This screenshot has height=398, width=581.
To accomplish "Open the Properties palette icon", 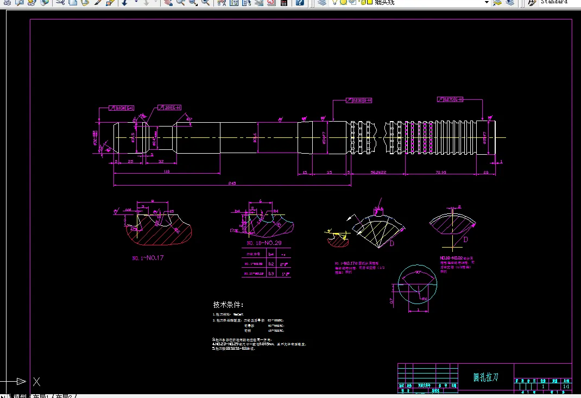I will [x=222, y=2].
